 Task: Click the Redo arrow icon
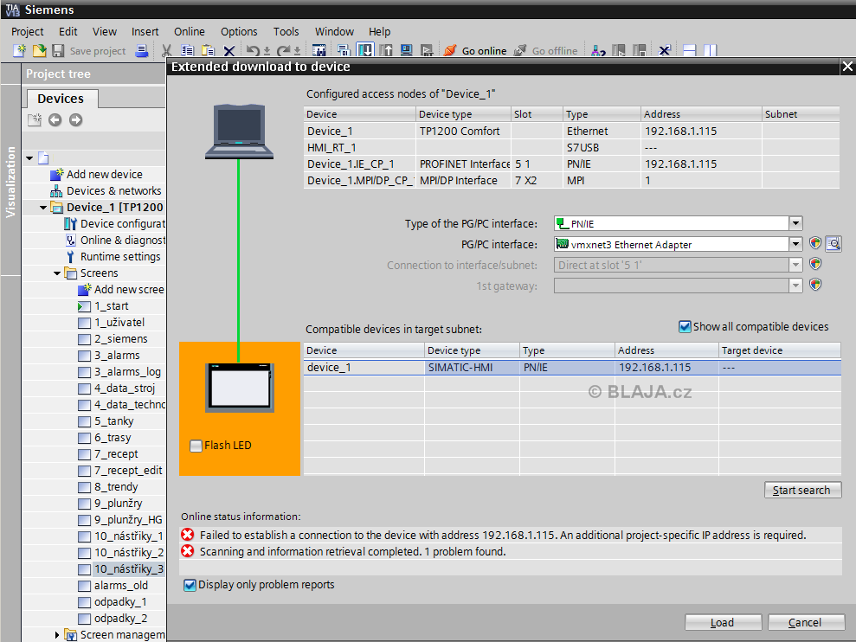[x=283, y=51]
